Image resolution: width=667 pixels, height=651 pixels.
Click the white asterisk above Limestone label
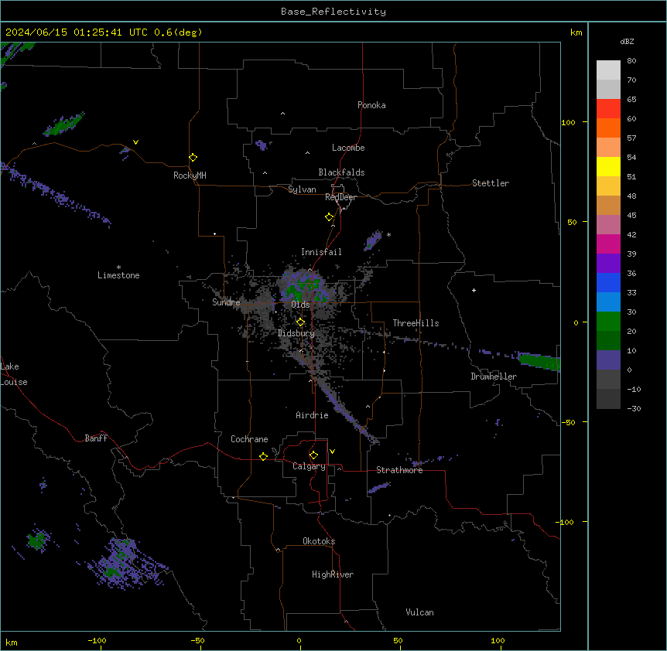pyautogui.click(x=118, y=268)
